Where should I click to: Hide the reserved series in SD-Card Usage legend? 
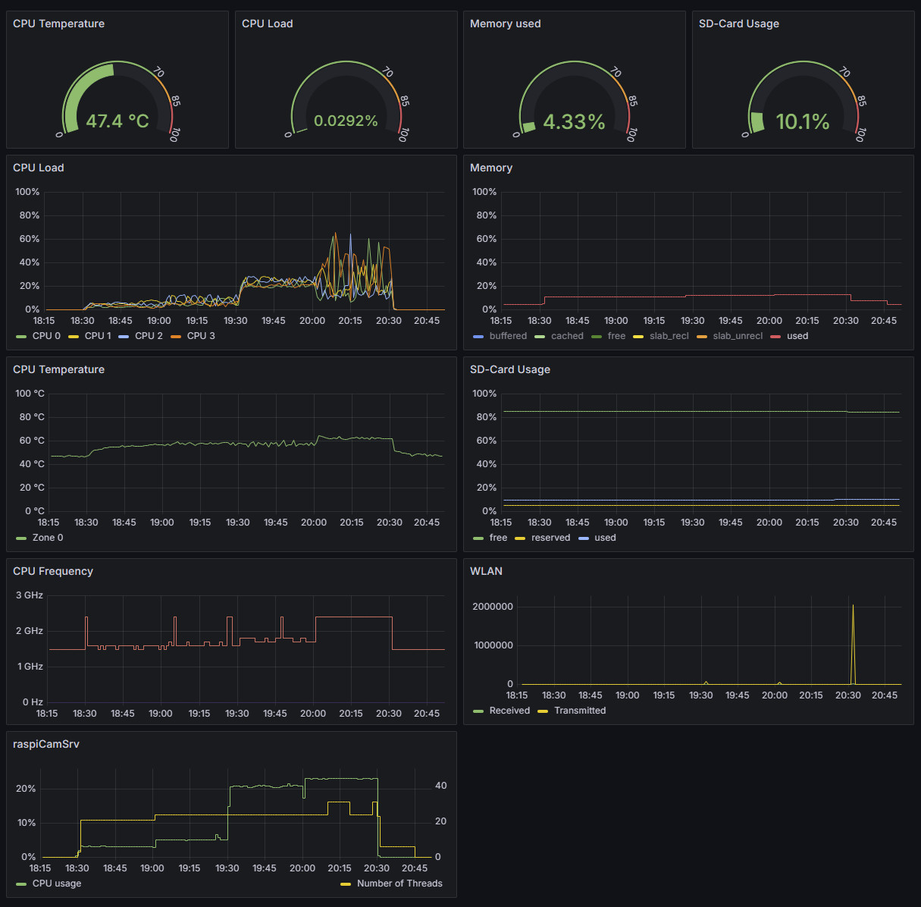pyautogui.click(x=550, y=538)
